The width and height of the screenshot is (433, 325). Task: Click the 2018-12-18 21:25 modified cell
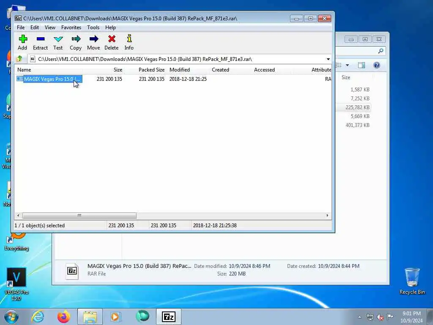click(188, 79)
